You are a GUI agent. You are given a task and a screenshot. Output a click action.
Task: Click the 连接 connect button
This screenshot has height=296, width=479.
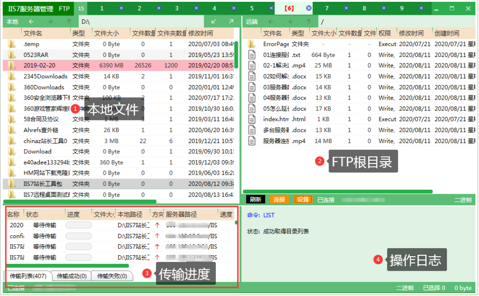(280, 200)
